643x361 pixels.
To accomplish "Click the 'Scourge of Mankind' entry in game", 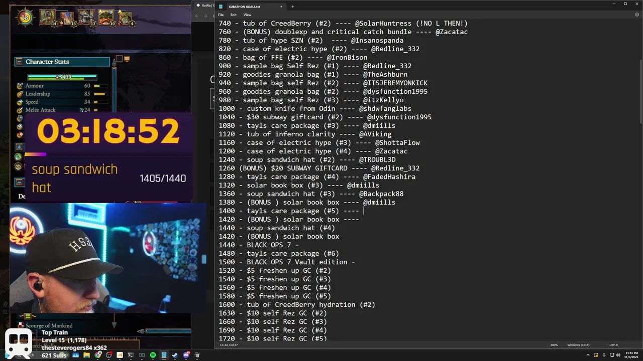I will (49, 325).
